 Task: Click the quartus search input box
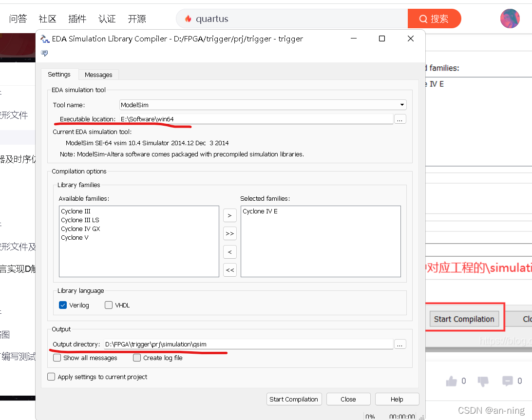[292, 19]
